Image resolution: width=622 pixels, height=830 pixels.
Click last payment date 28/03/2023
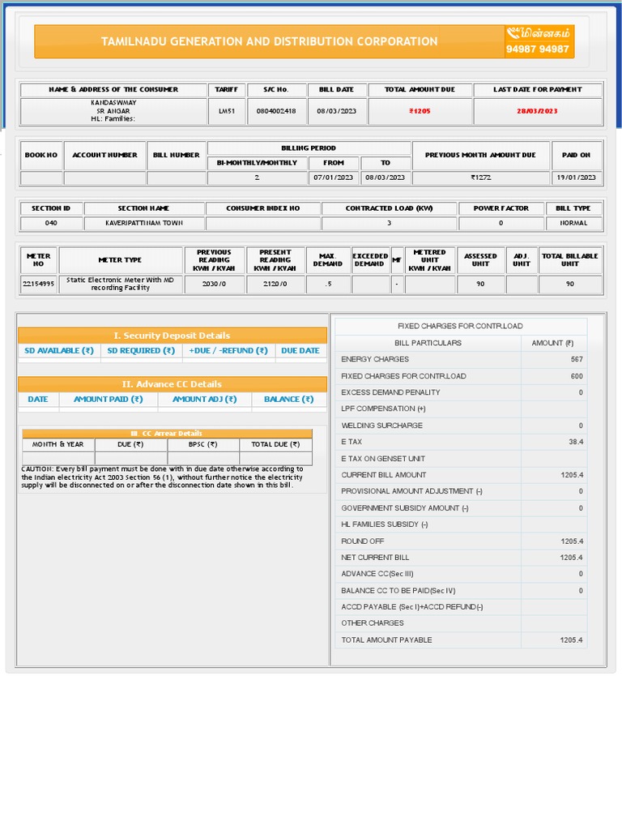[x=538, y=111]
